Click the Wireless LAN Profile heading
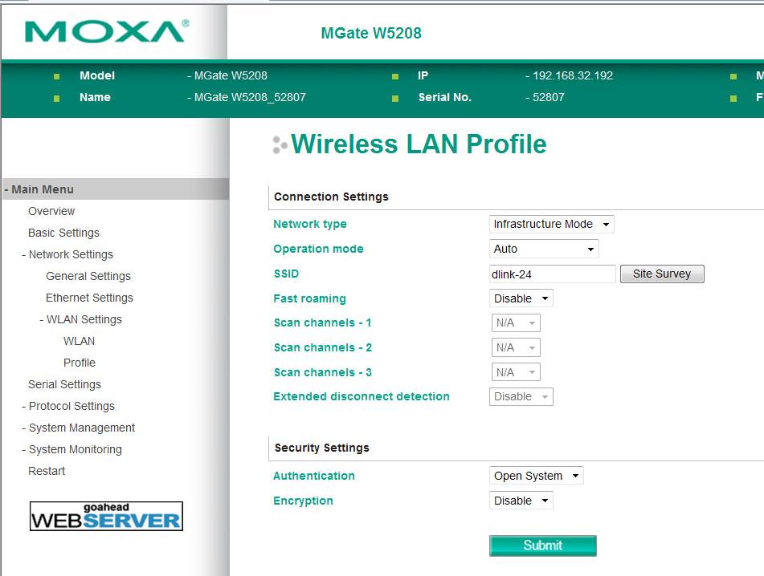This screenshot has width=764, height=576. (419, 144)
